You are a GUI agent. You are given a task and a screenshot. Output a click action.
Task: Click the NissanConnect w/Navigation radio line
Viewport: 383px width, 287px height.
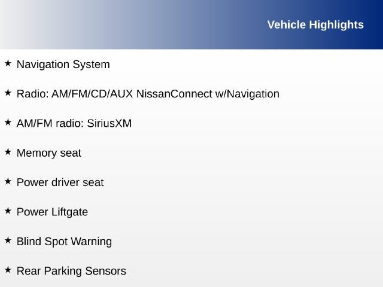(x=148, y=94)
